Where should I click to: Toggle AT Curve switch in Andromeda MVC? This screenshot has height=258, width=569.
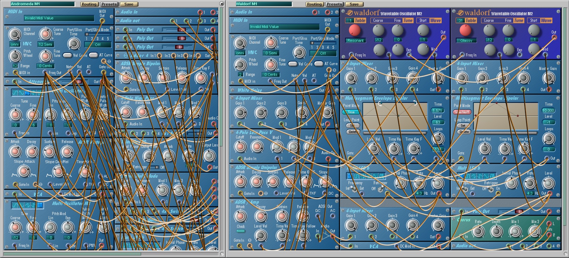point(93,55)
